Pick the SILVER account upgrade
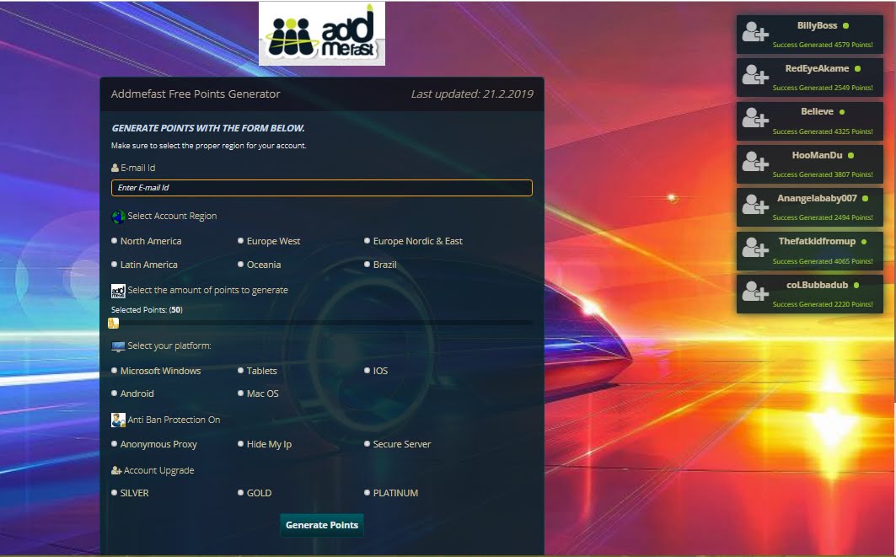This screenshot has height=557, width=896. [115, 492]
